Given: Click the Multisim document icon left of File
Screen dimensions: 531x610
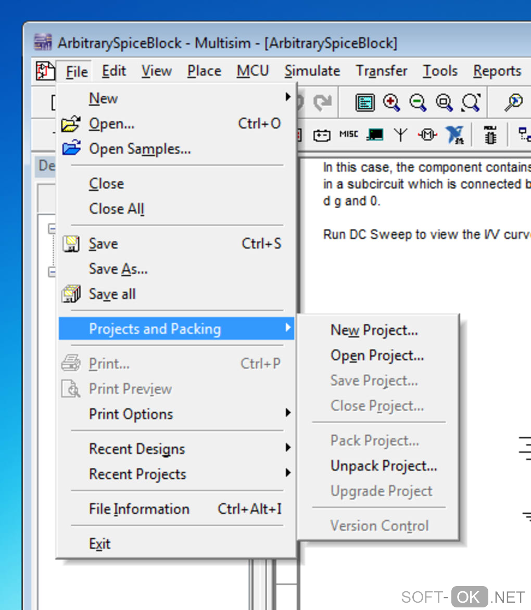Looking at the screenshot, I should 45,71.
